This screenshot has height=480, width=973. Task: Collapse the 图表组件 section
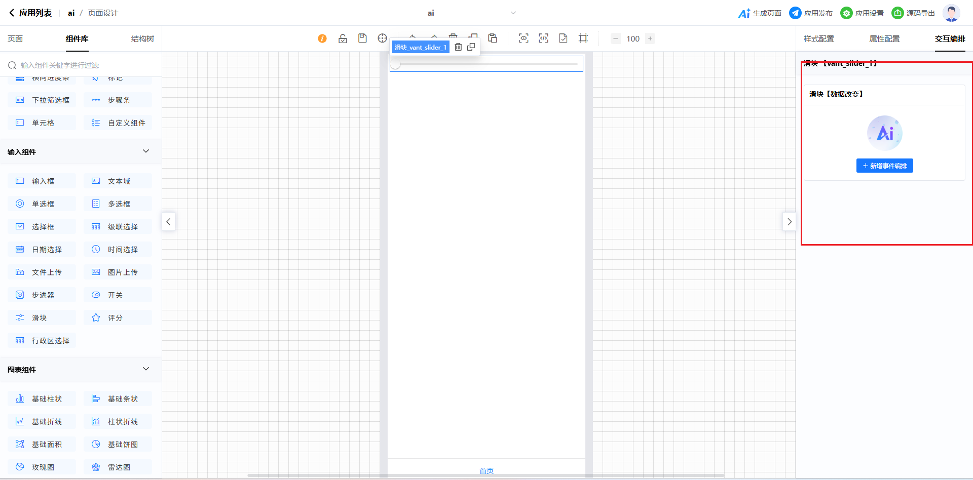(x=146, y=369)
